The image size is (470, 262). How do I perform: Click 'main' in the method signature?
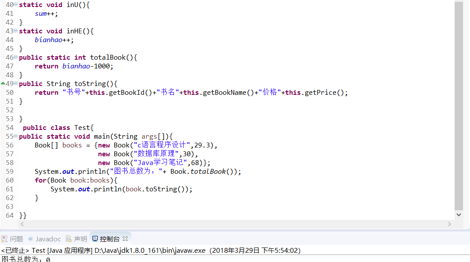(x=102, y=136)
